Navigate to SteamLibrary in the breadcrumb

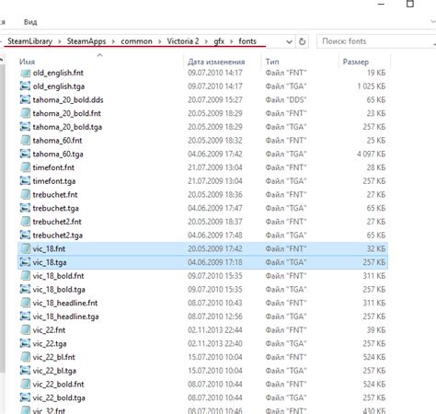(29, 41)
